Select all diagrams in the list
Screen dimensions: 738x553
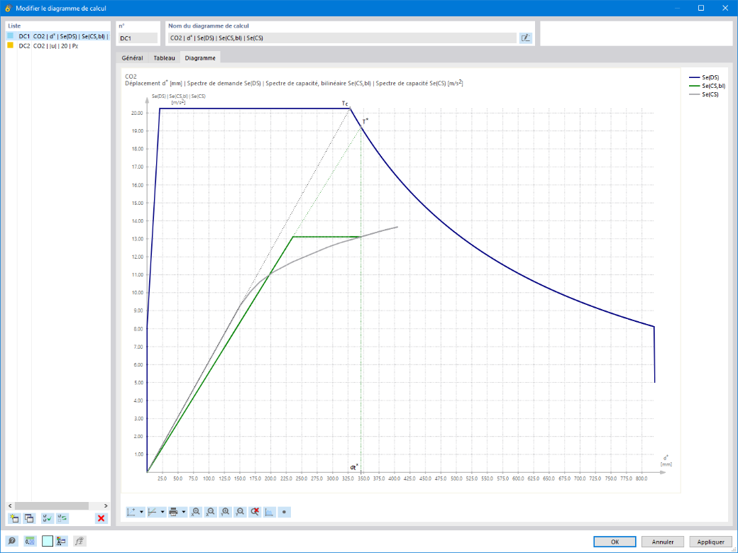[47, 519]
